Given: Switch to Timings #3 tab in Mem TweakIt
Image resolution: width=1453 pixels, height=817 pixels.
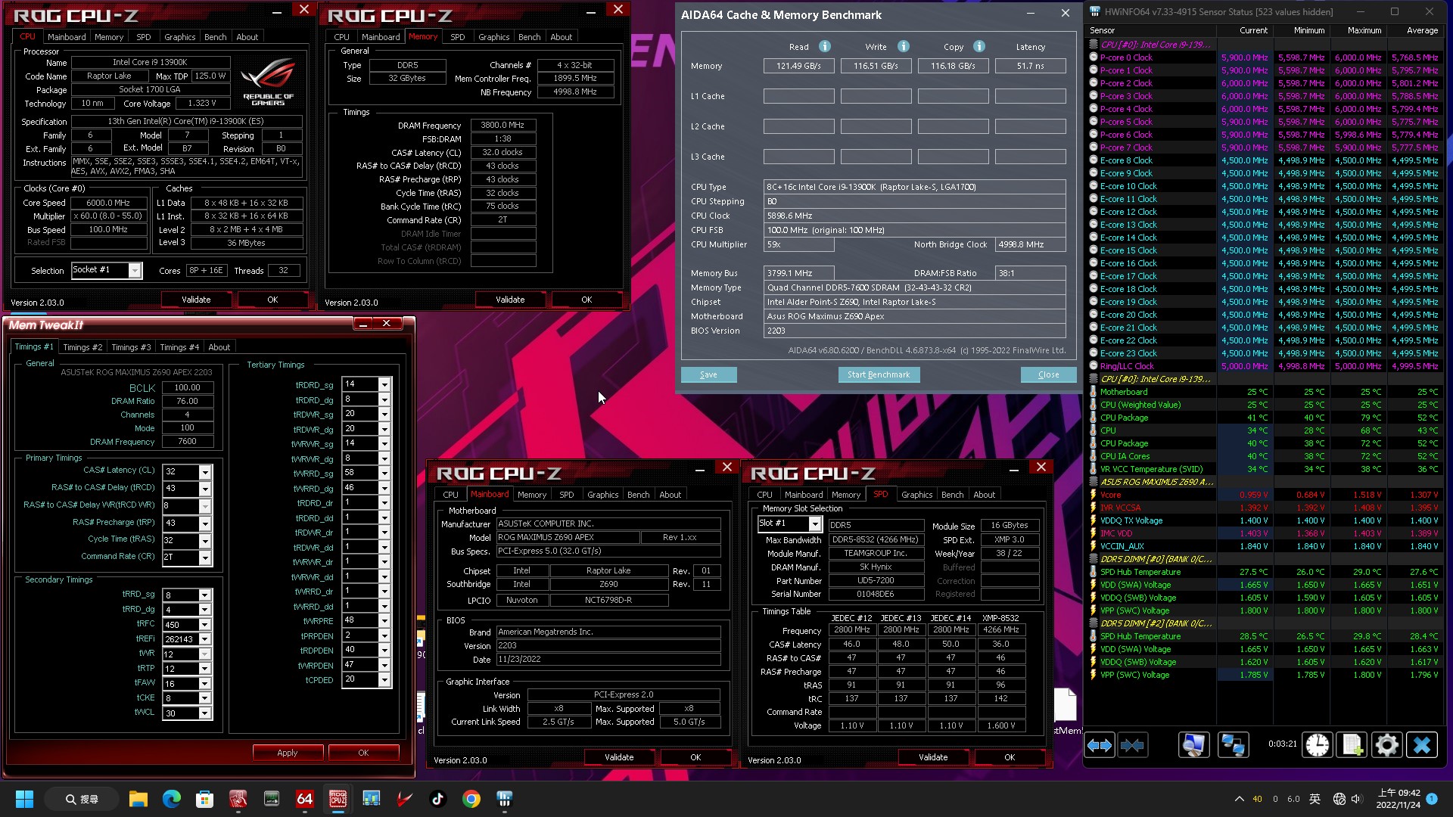Looking at the screenshot, I should pyautogui.click(x=131, y=347).
